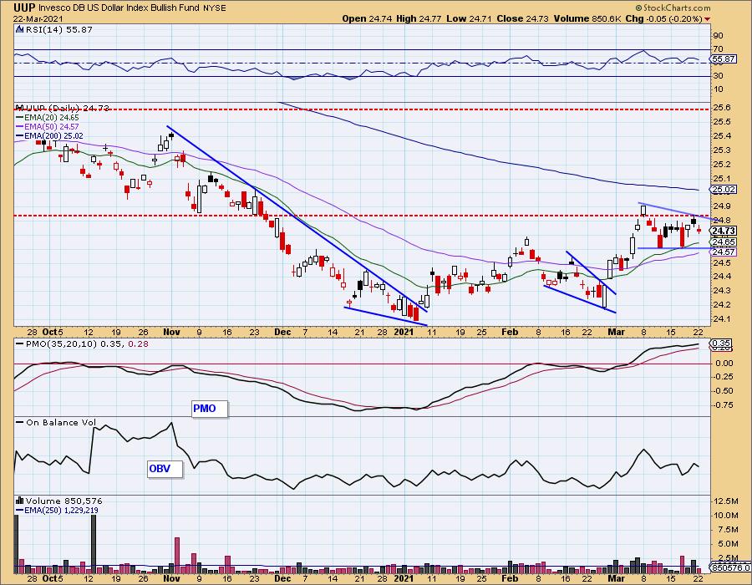The width and height of the screenshot is (752, 585).
Task: Click the EMA(50) 24.57 legend entry
Action: tap(47, 126)
